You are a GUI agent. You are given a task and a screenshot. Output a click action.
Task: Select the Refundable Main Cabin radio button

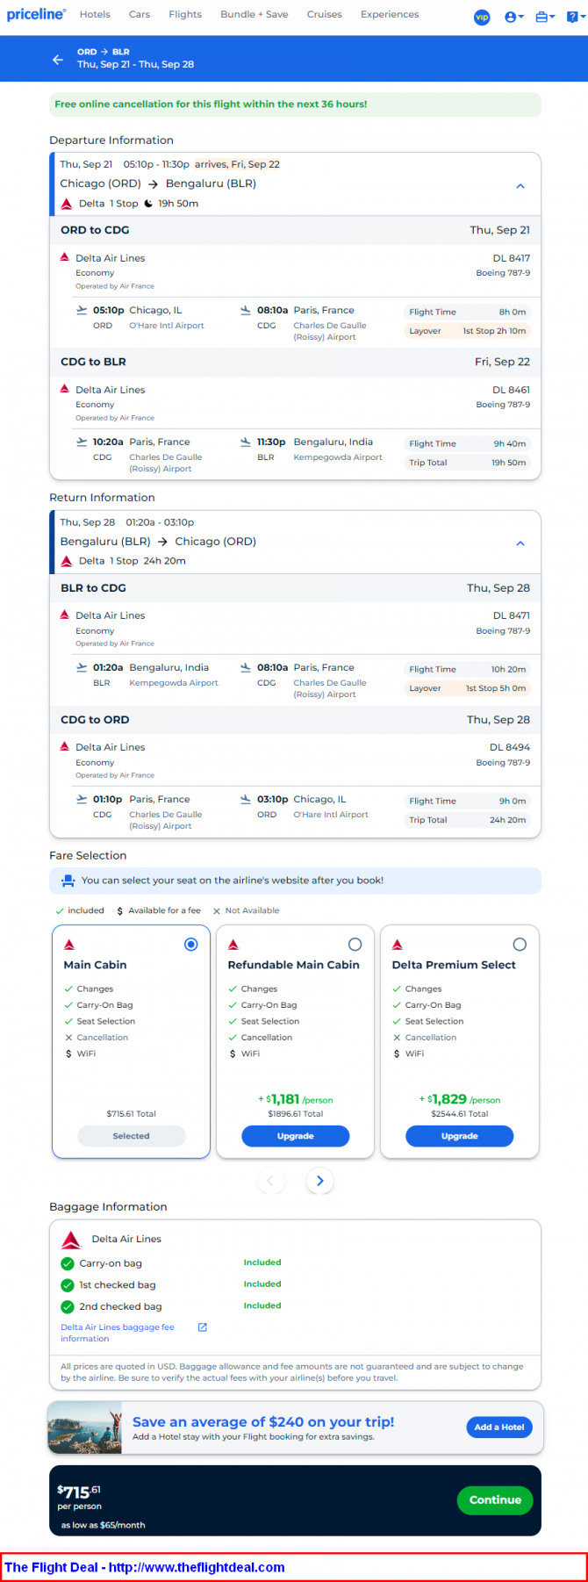(x=355, y=944)
